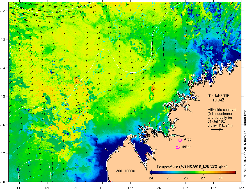Click the '24' temperature scale value
247x190 pixels.
(x=151, y=178)
